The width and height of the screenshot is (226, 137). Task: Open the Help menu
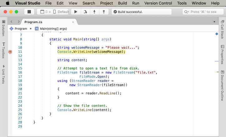point(215,3)
